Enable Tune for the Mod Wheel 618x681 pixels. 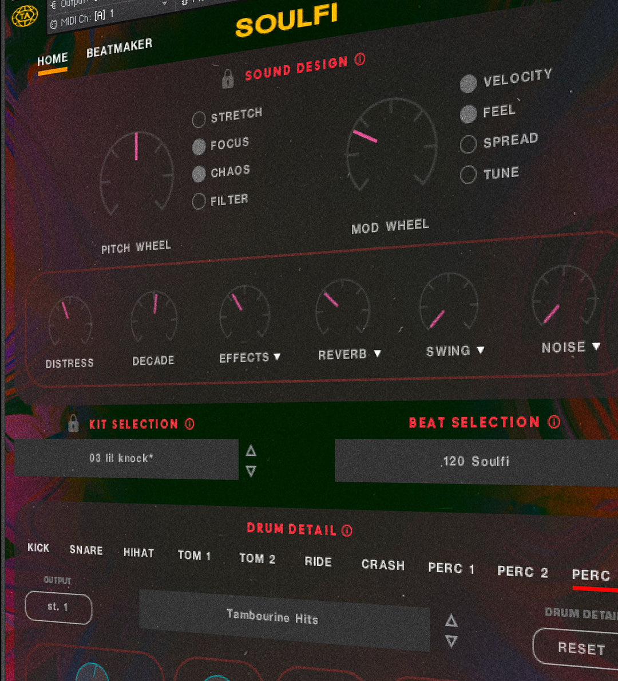pyautogui.click(x=469, y=174)
